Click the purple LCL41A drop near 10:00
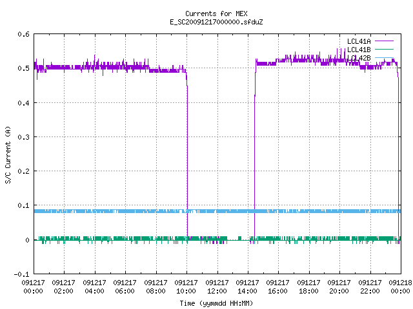Image resolution: width=413 pixels, height=309 pixels. [187, 158]
